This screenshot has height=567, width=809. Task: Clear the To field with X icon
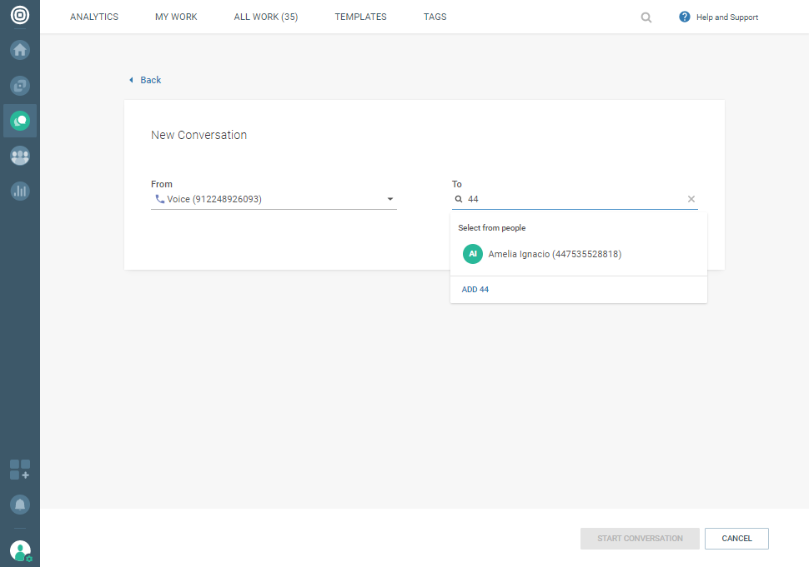coord(691,199)
